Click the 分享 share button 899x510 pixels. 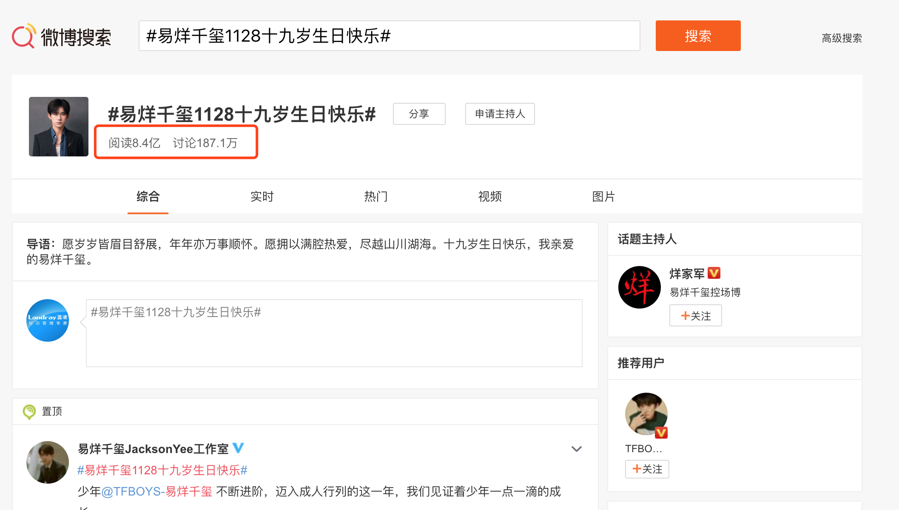coord(419,114)
